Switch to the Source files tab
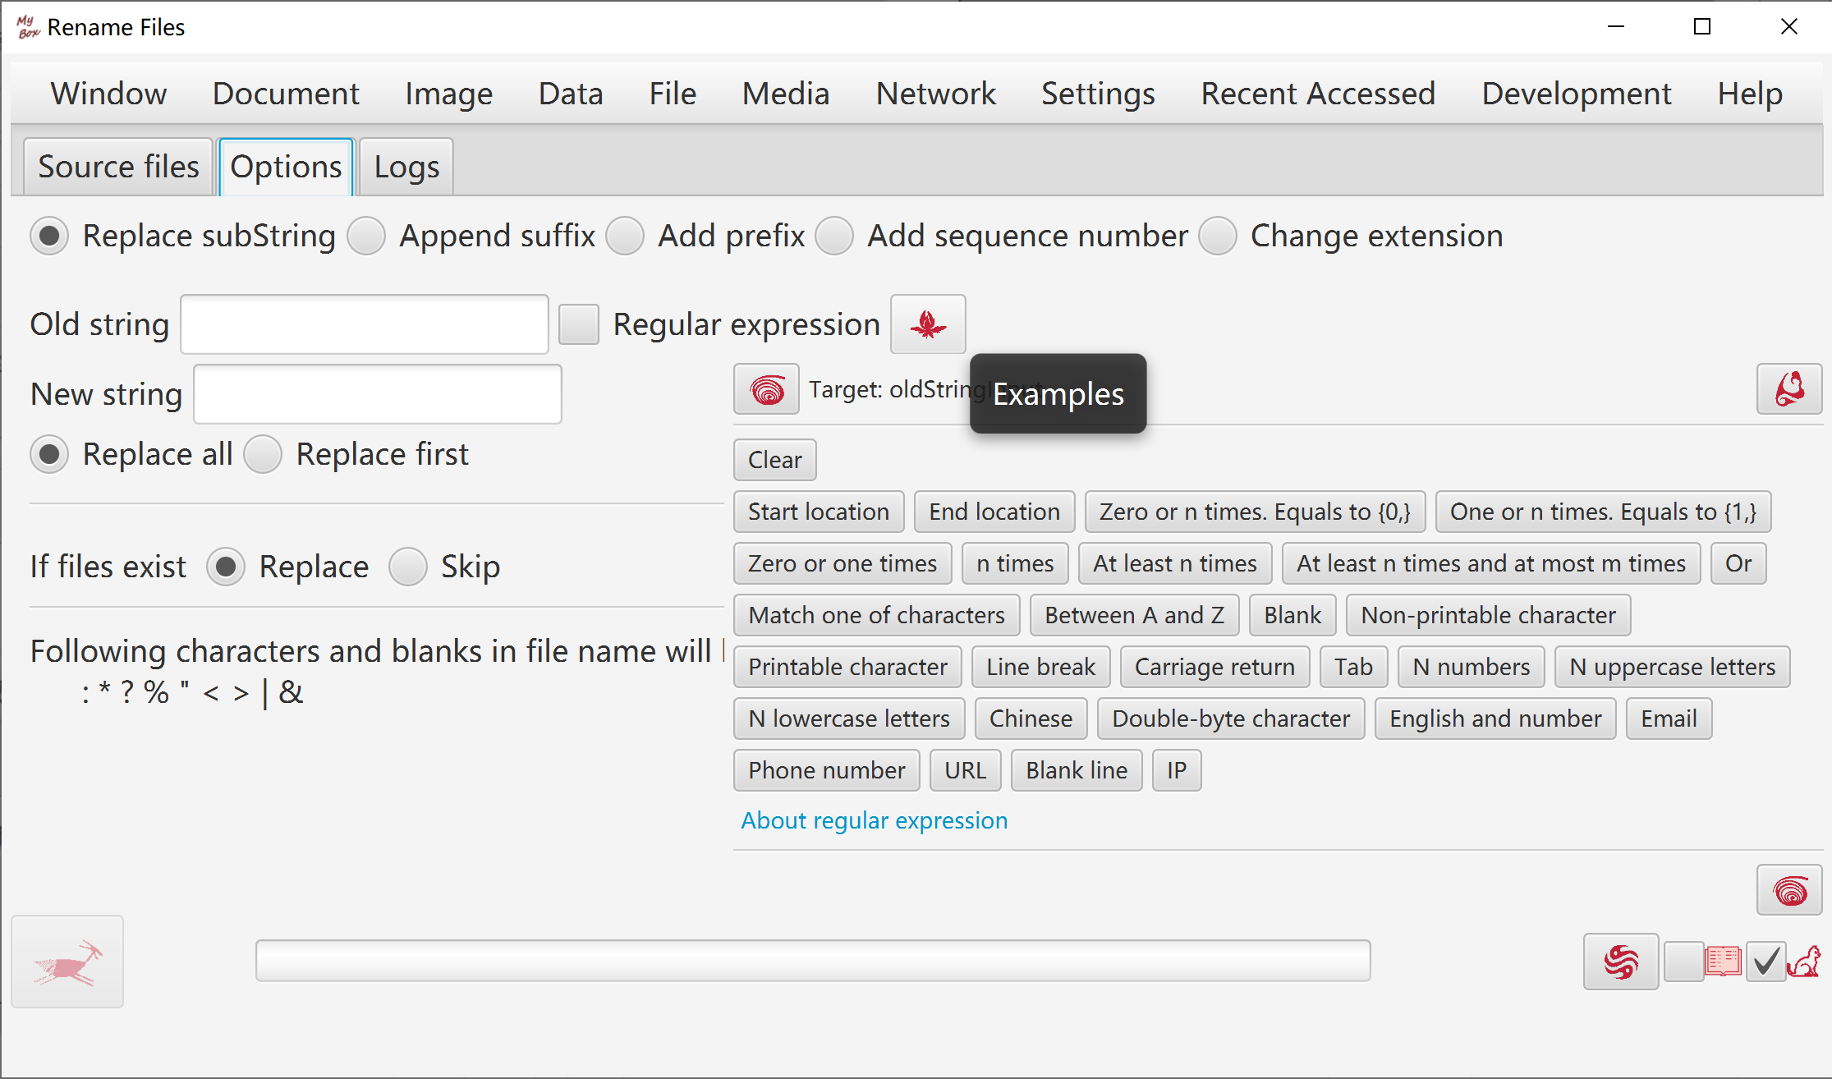 pyautogui.click(x=118, y=167)
